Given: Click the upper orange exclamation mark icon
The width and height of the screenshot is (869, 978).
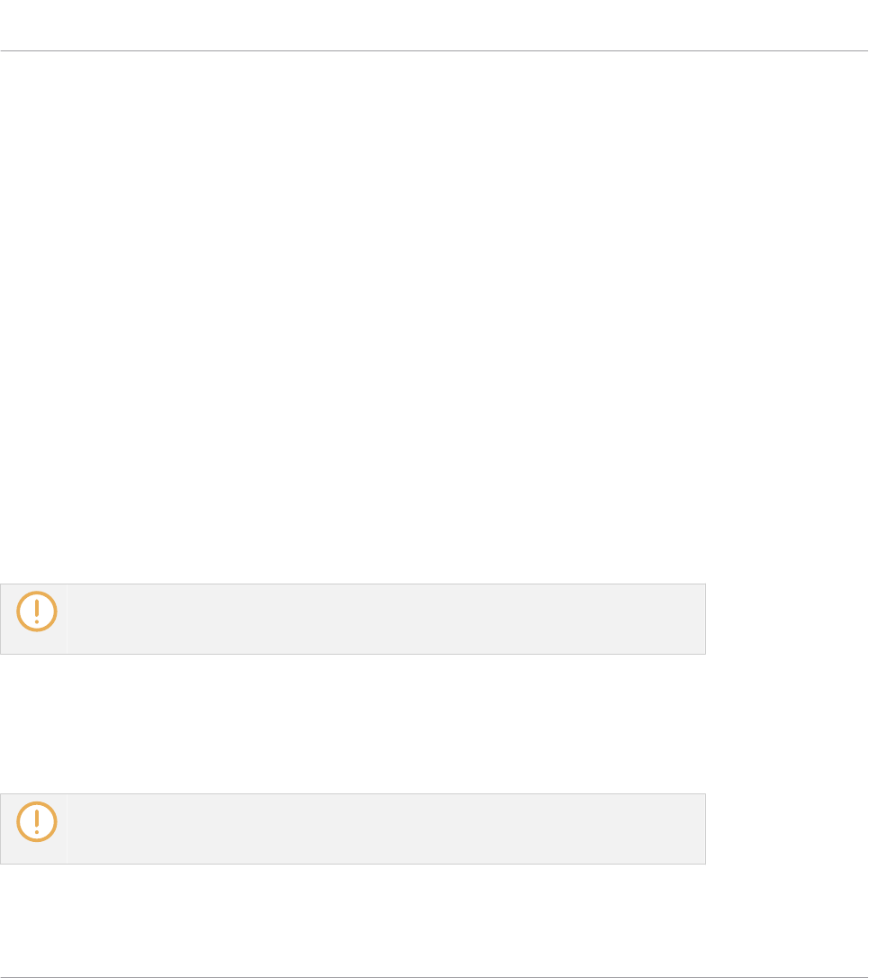Looking at the screenshot, I should click(x=36, y=611).
